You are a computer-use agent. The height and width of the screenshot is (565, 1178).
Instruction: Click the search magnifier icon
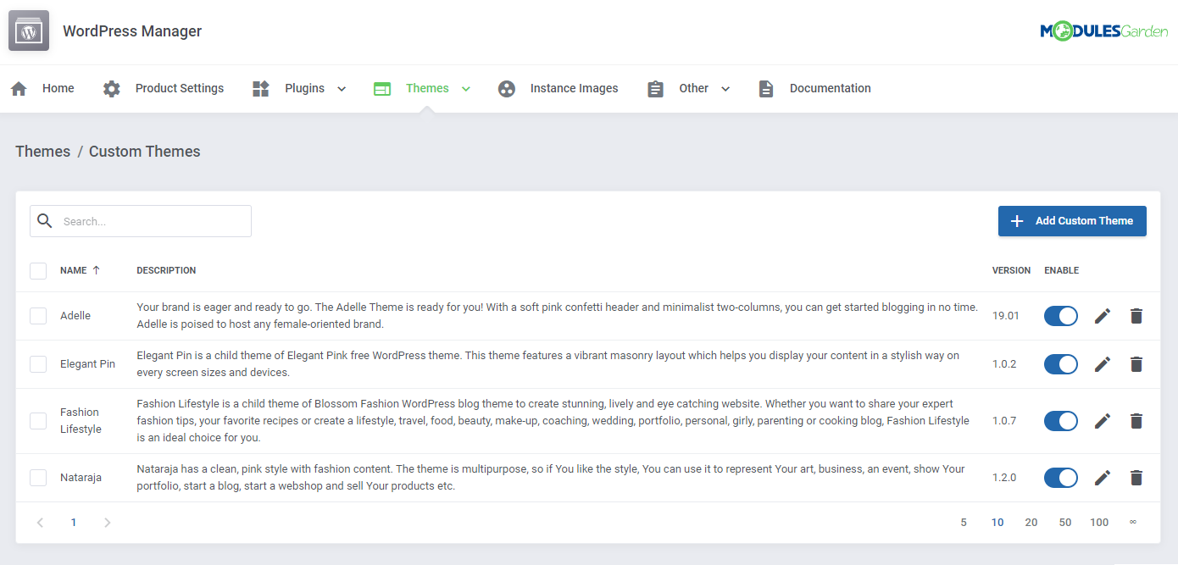pos(45,220)
